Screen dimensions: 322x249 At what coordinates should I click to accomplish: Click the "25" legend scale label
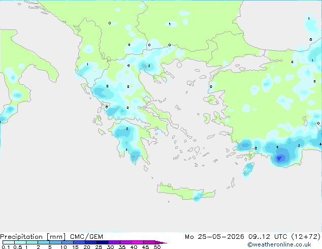point(99,247)
